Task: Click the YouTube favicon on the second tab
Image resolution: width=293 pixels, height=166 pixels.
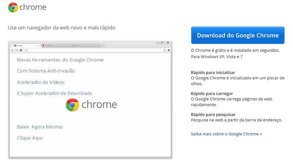Action: pyautogui.click(x=43, y=45)
